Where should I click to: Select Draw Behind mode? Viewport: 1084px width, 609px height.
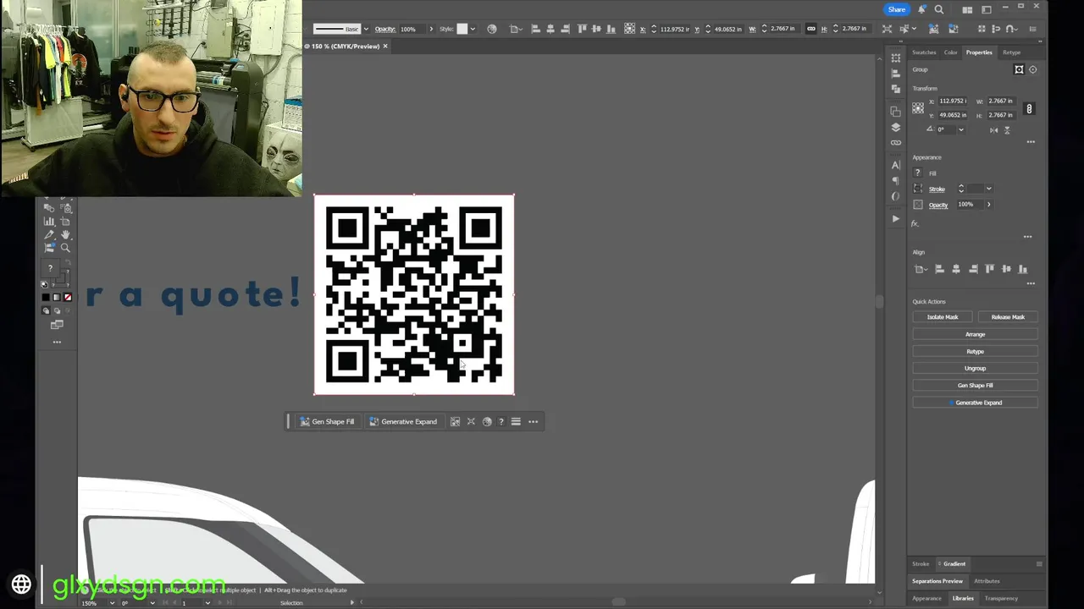click(57, 310)
